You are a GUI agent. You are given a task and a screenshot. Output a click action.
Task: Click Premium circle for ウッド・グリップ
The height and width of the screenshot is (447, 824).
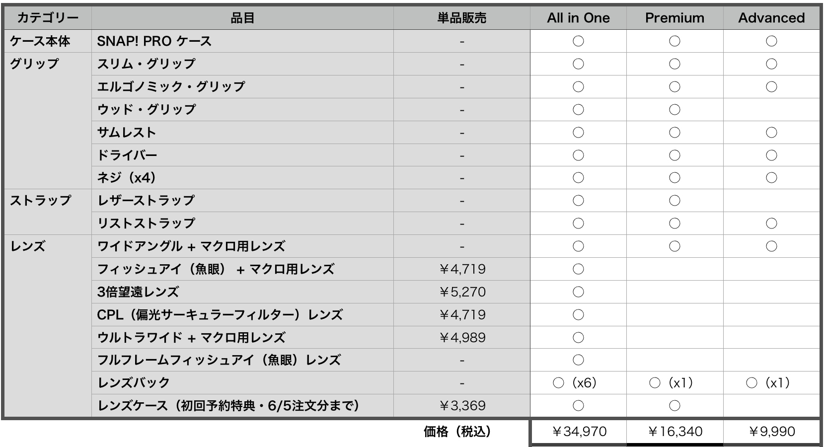pyautogui.click(x=674, y=109)
